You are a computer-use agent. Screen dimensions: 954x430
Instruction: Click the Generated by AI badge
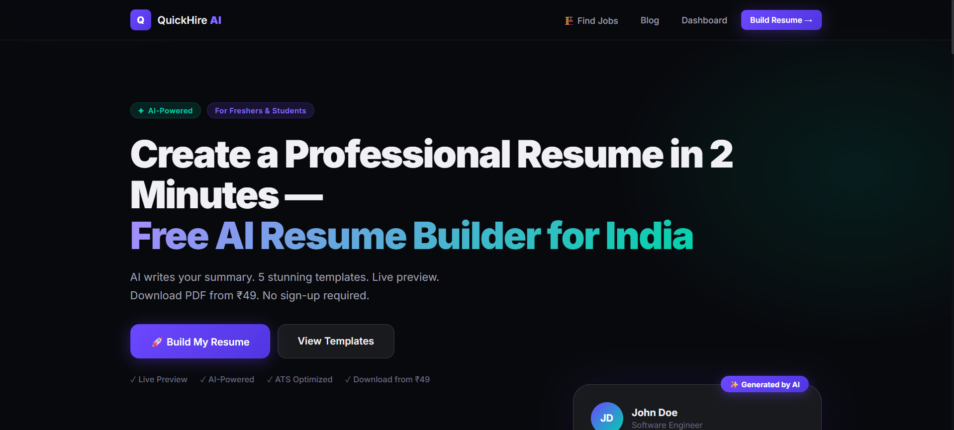[x=764, y=384]
